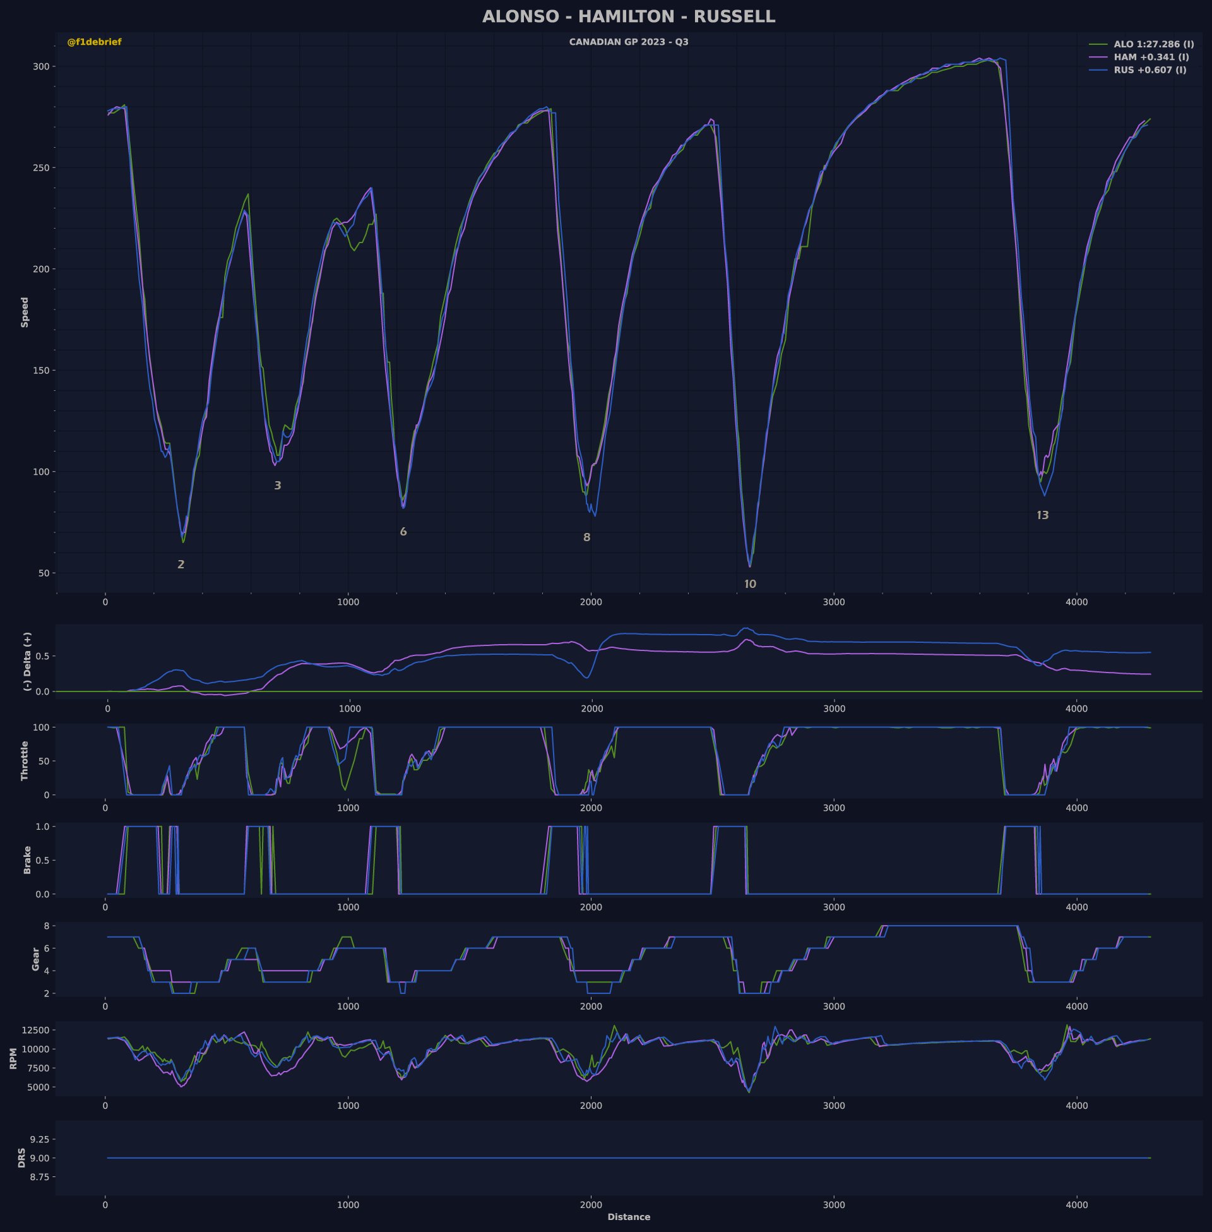
Task: Click ALO 1:27.286 legend entry
Action: click(1153, 45)
